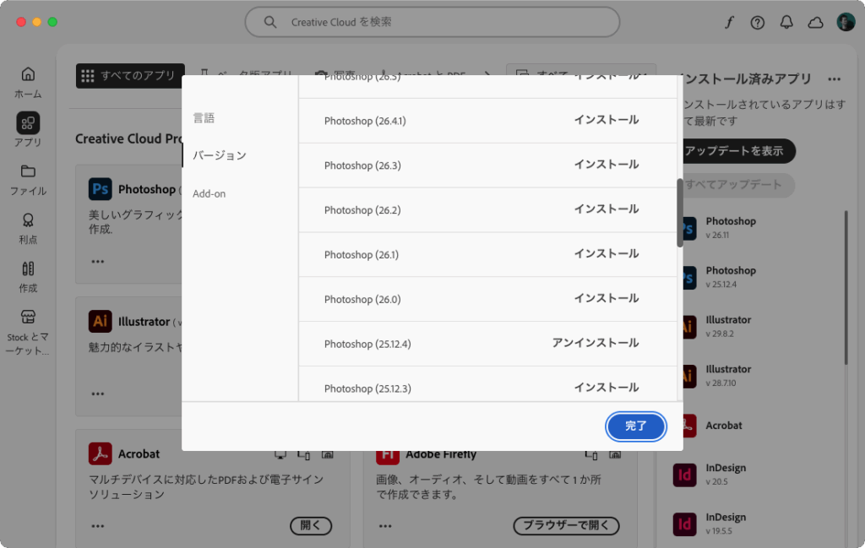Switch to the バージョン tab
Screen dimensions: 865x548
pos(219,155)
